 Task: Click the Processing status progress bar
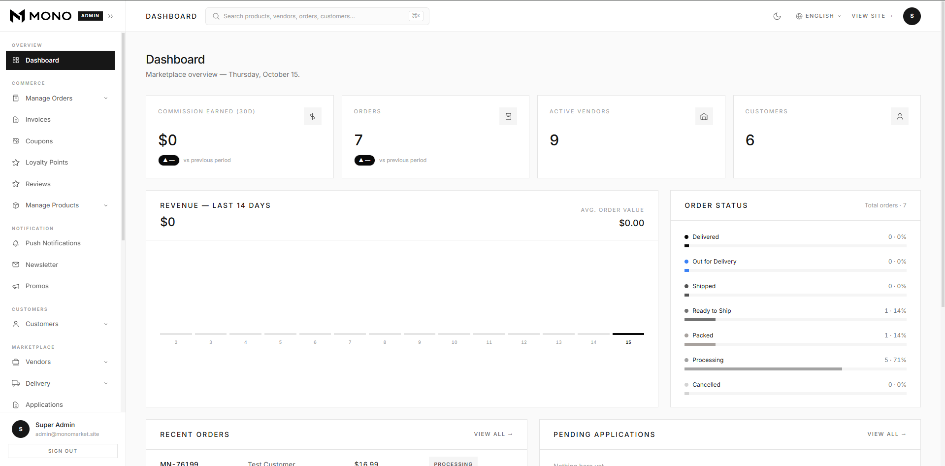coord(795,369)
